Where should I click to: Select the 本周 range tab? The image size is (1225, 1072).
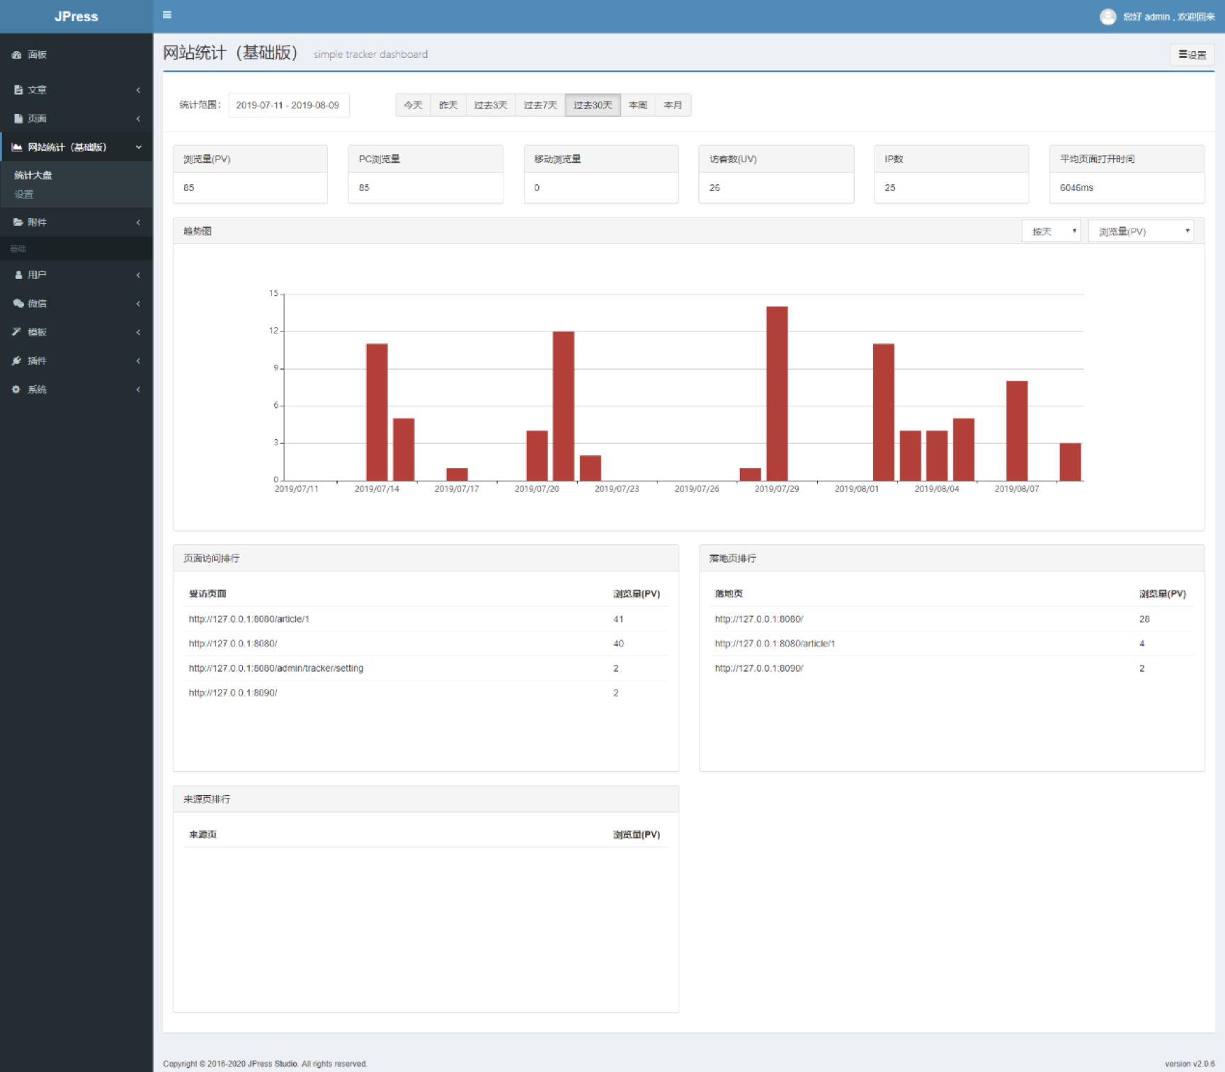[x=638, y=106]
